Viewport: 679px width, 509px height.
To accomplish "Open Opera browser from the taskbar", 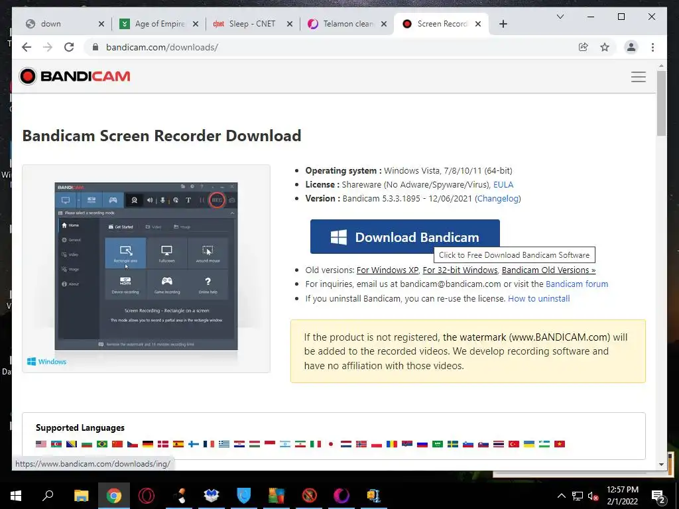I will (x=147, y=496).
